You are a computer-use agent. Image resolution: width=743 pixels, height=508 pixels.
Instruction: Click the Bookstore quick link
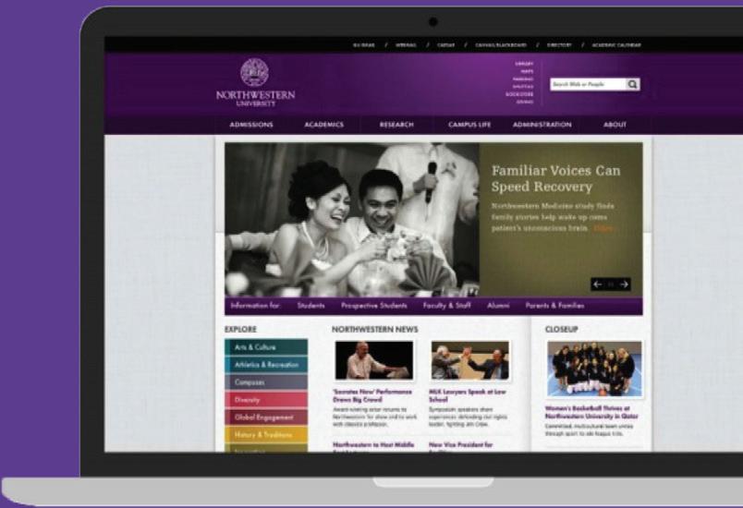pos(519,94)
